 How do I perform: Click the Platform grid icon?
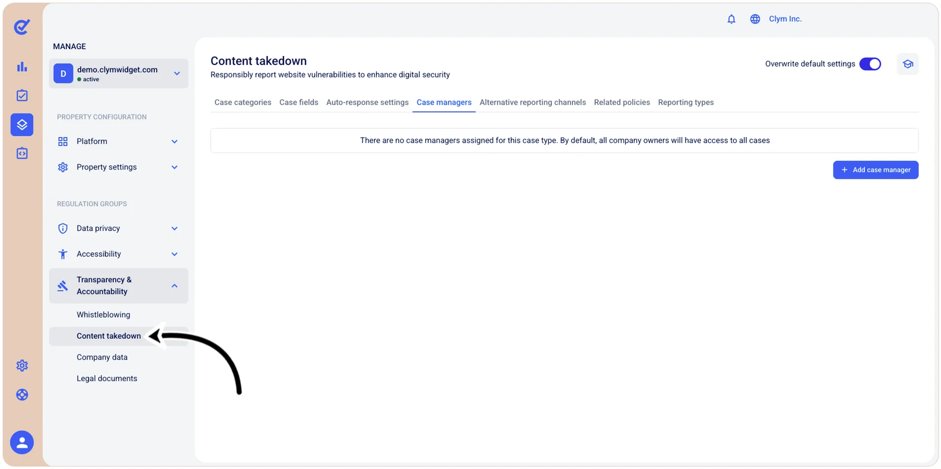pos(63,141)
